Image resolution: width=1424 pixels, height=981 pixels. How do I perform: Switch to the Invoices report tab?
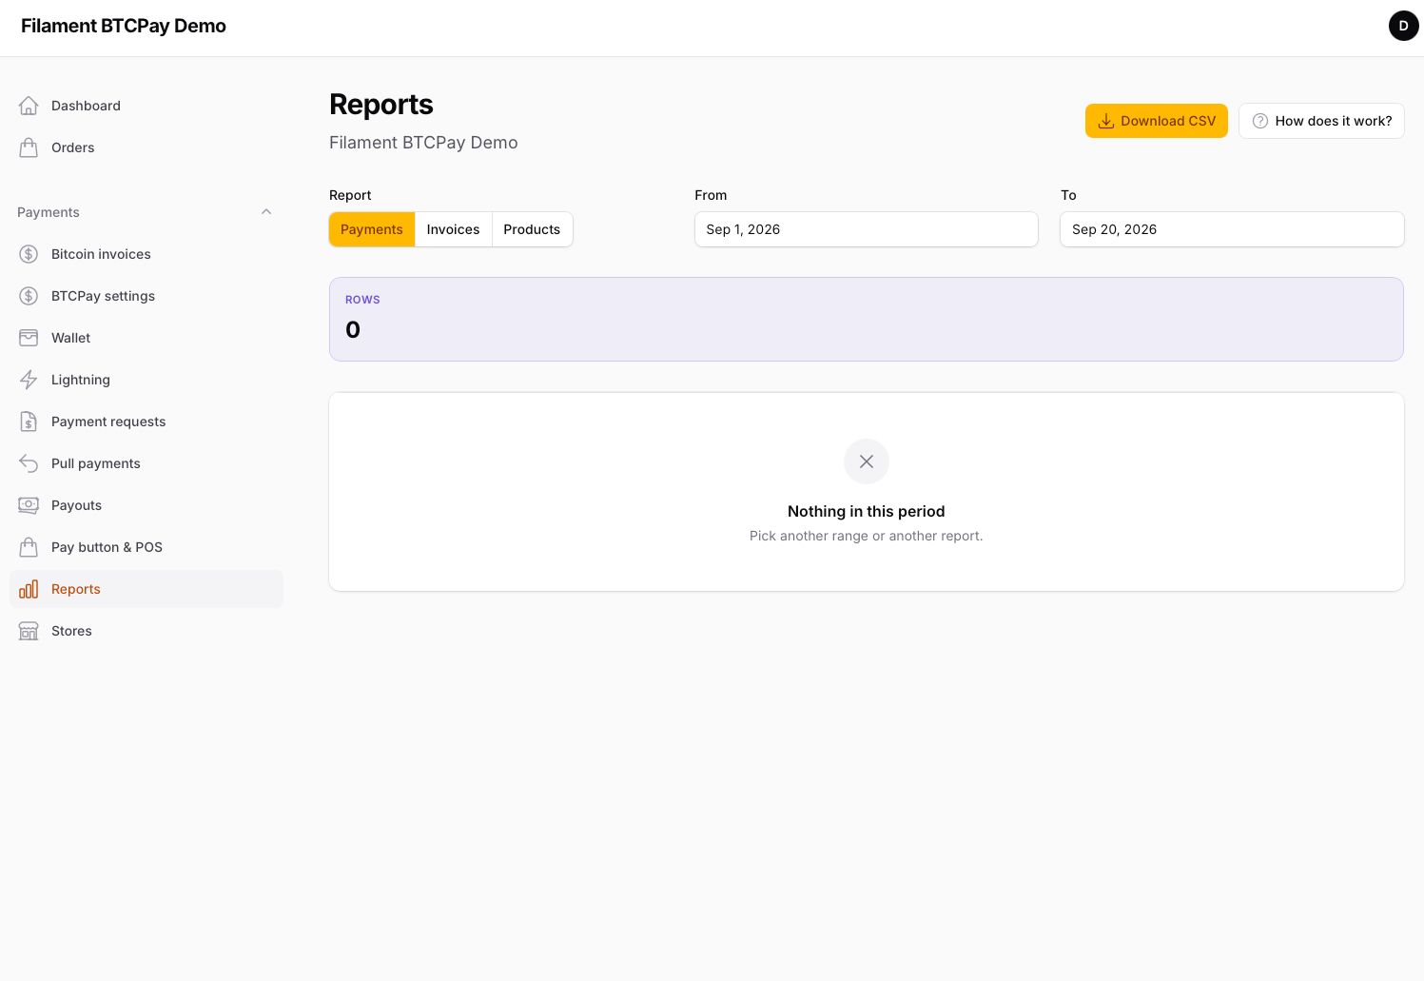pyautogui.click(x=454, y=229)
